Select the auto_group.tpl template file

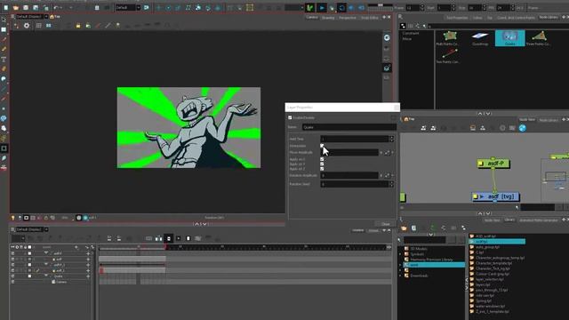click(487, 247)
